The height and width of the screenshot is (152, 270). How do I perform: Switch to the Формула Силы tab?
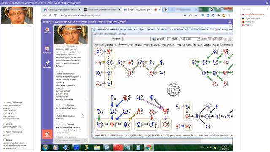[168, 45]
